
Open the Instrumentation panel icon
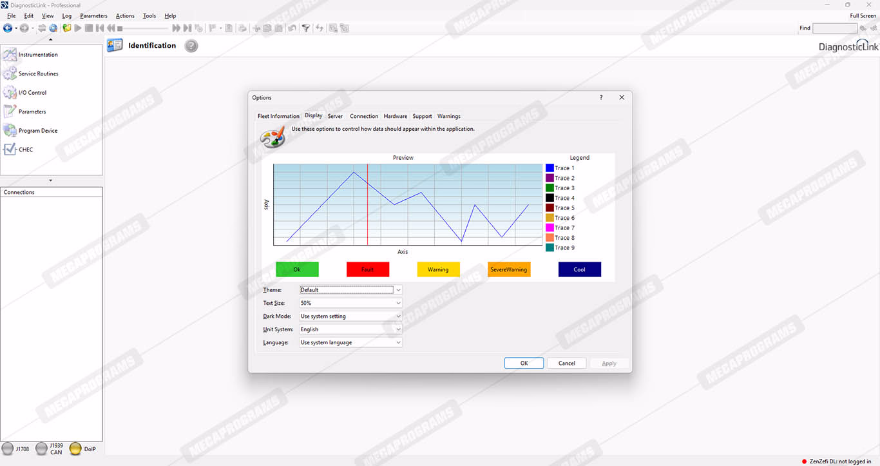pos(10,55)
